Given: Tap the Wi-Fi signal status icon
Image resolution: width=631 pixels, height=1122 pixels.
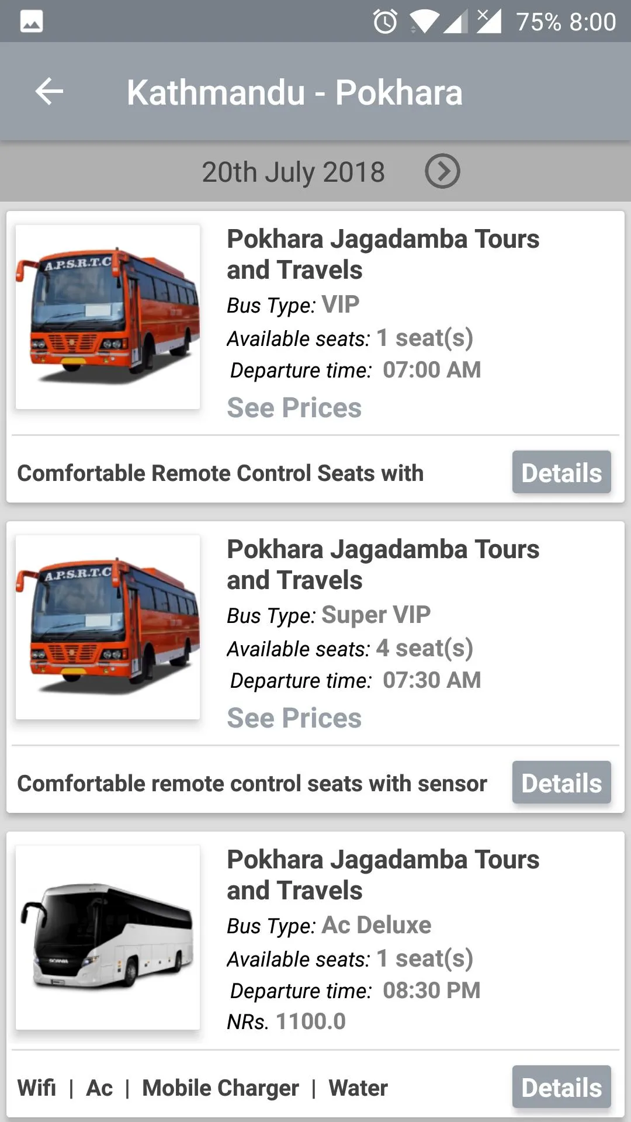Looking at the screenshot, I should pos(424,22).
